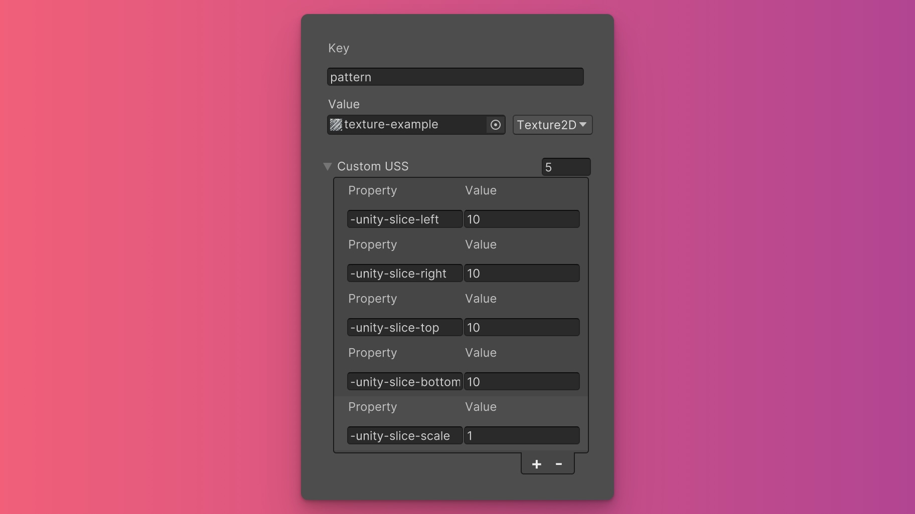Click the value field for -unity-slice-bottom
Viewport: 915px width, 514px height.
tap(522, 381)
